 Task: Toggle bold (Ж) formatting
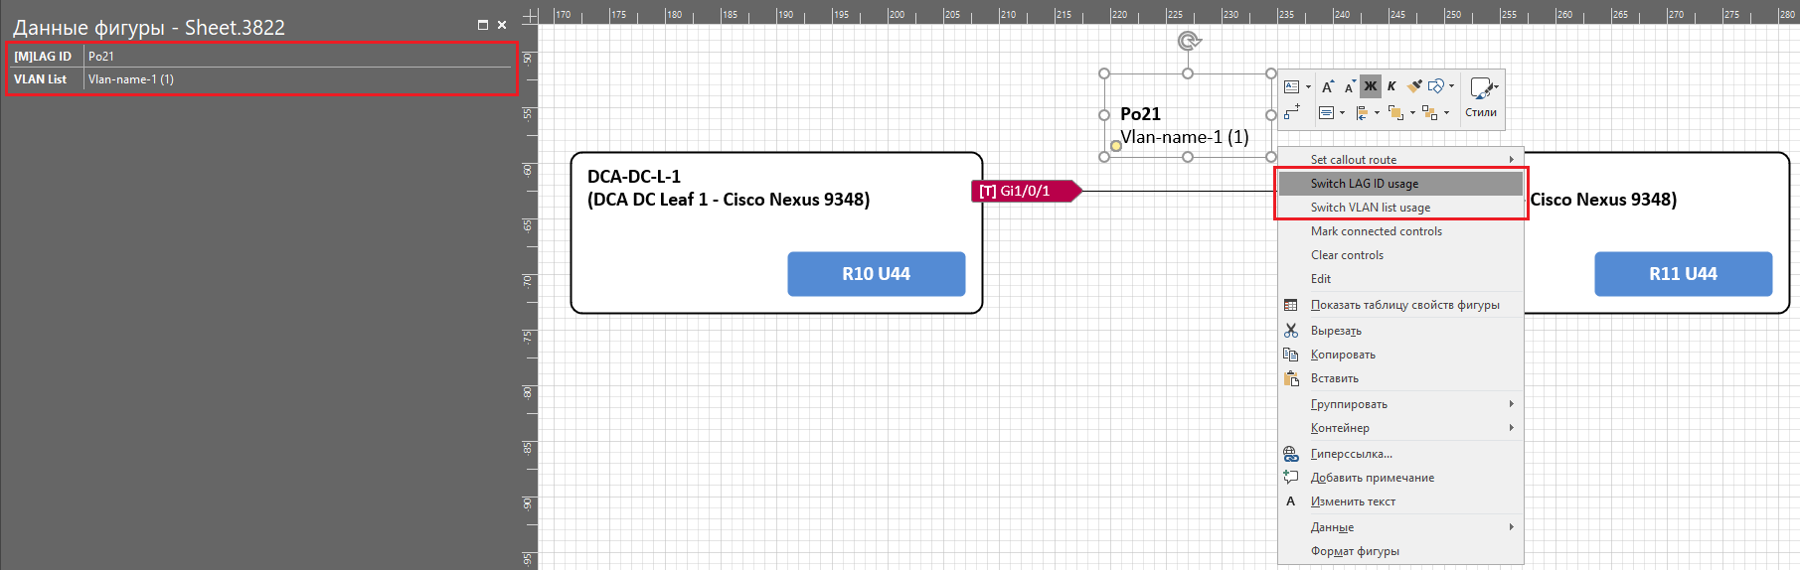click(1371, 86)
